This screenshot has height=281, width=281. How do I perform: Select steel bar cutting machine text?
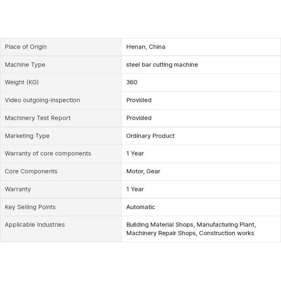coord(162,65)
